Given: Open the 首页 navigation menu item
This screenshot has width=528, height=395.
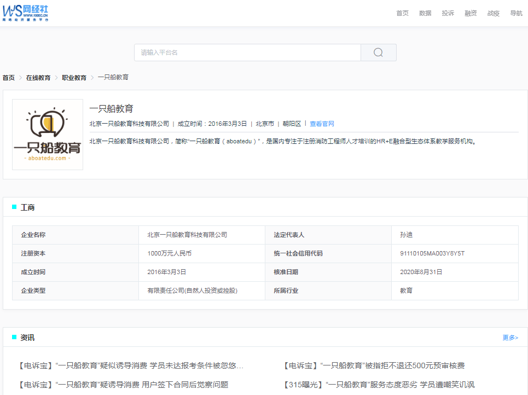Looking at the screenshot, I should pyautogui.click(x=402, y=13).
